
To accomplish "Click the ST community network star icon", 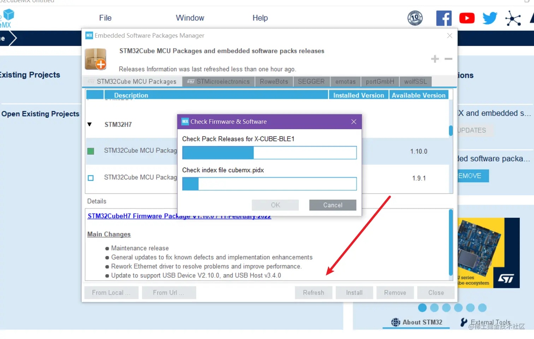I will [513, 18].
